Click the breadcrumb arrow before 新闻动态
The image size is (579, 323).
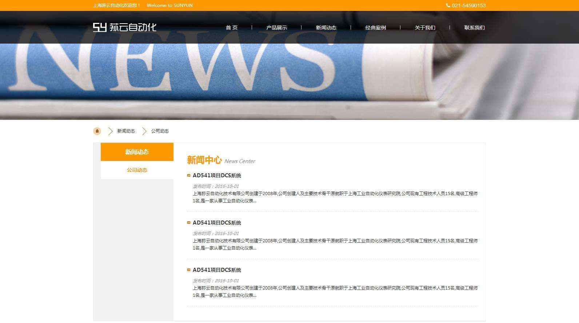[x=110, y=131]
